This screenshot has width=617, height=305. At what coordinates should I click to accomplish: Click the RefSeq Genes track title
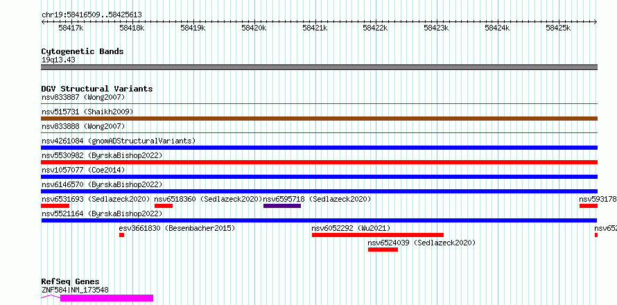tap(70, 282)
